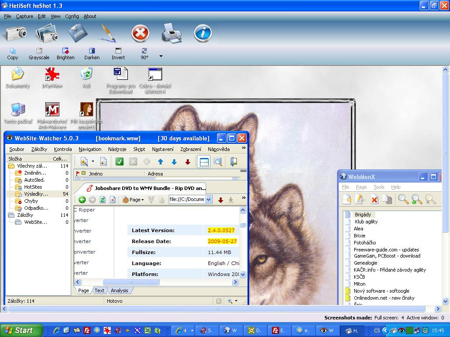Click the large red X delete icon
This screenshot has height=337, width=450.
(x=140, y=33)
